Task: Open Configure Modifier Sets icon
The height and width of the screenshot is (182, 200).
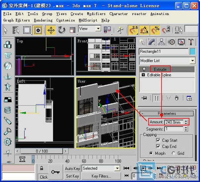Action: 189,98
